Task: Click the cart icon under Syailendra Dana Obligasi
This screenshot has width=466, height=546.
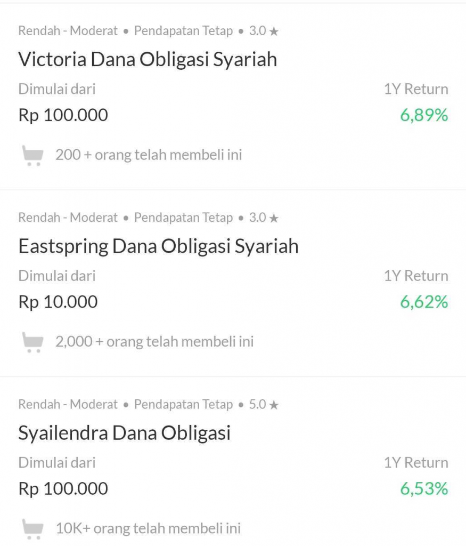Action: click(x=33, y=529)
